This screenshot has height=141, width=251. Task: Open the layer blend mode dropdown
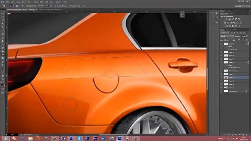click(x=227, y=36)
